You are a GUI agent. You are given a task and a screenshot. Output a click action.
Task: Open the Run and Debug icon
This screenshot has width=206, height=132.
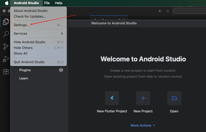[x=6, y=59]
